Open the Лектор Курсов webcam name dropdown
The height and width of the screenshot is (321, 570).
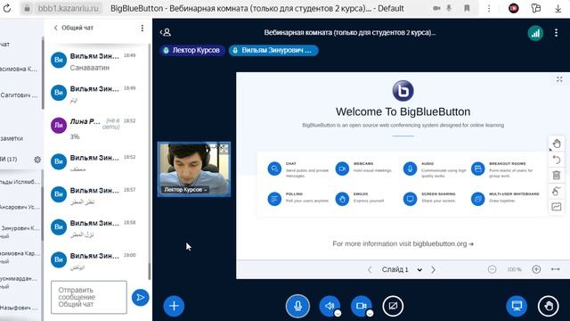pos(185,190)
